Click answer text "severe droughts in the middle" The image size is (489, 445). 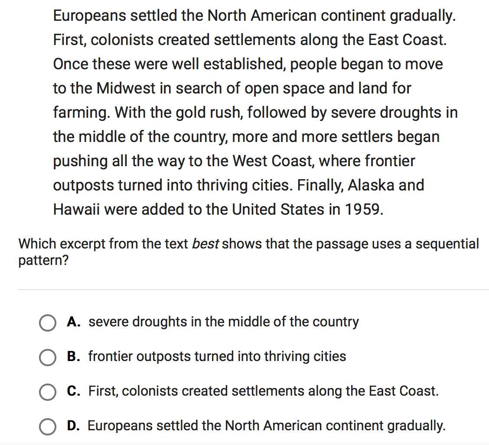click(x=223, y=322)
